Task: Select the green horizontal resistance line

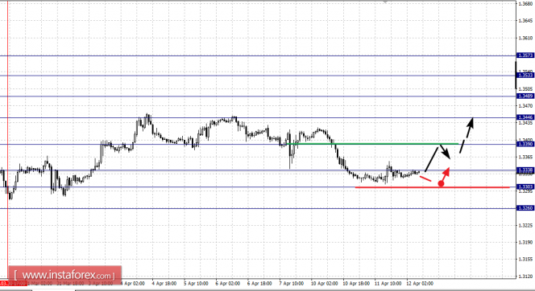Action: point(372,144)
